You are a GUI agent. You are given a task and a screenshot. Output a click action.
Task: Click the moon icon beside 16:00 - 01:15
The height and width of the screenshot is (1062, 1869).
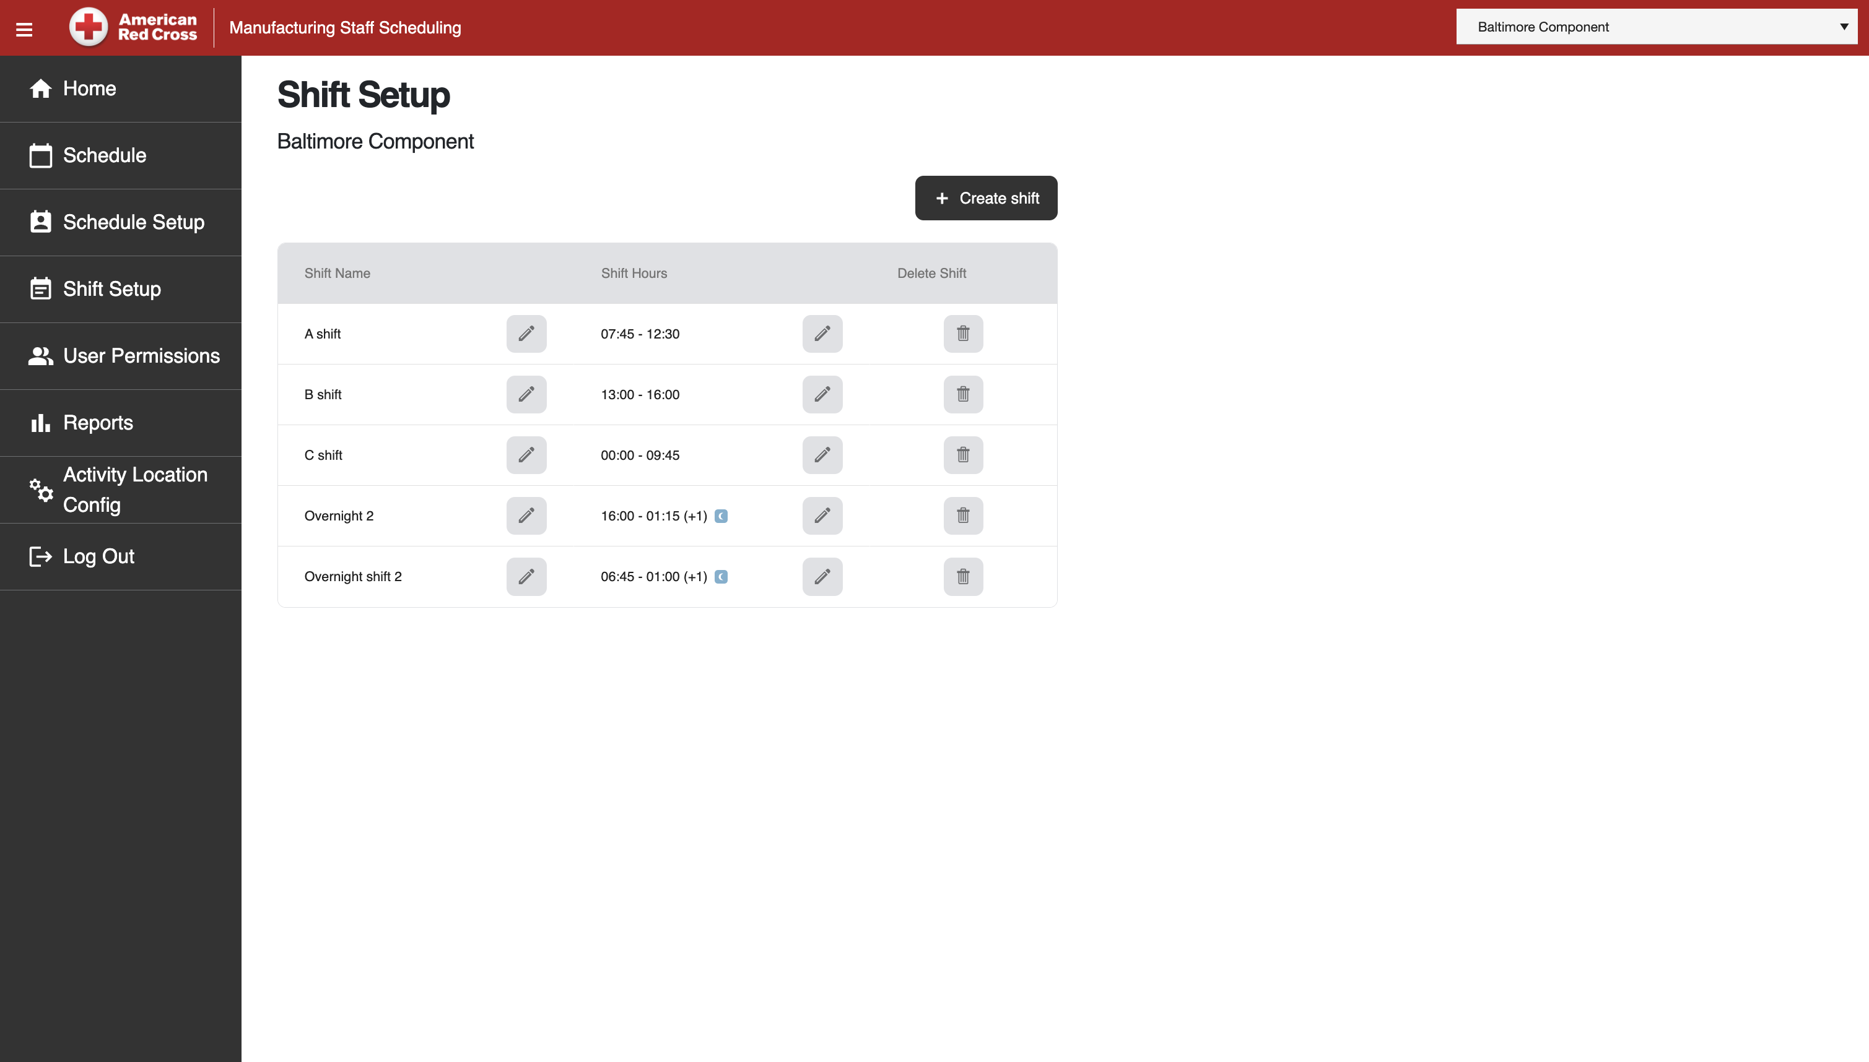pyautogui.click(x=721, y=516)
